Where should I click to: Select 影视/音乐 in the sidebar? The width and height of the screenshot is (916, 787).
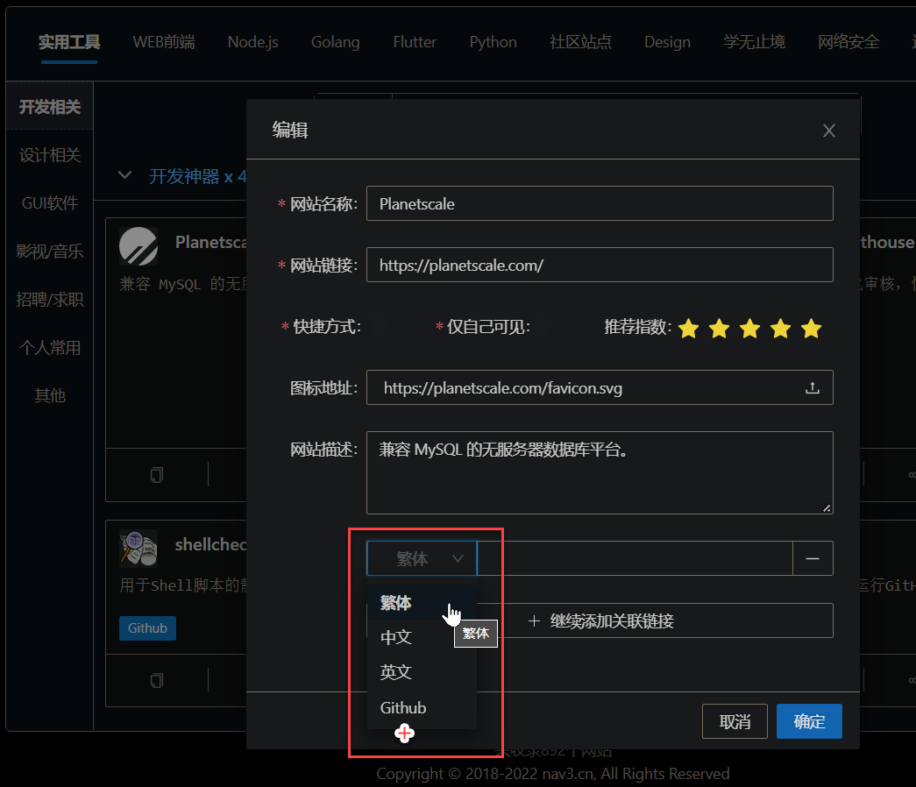[50, 252]
